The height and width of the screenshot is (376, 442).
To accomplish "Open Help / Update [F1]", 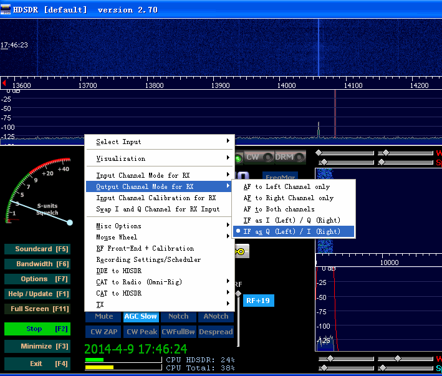I will [x=37, y=294].
